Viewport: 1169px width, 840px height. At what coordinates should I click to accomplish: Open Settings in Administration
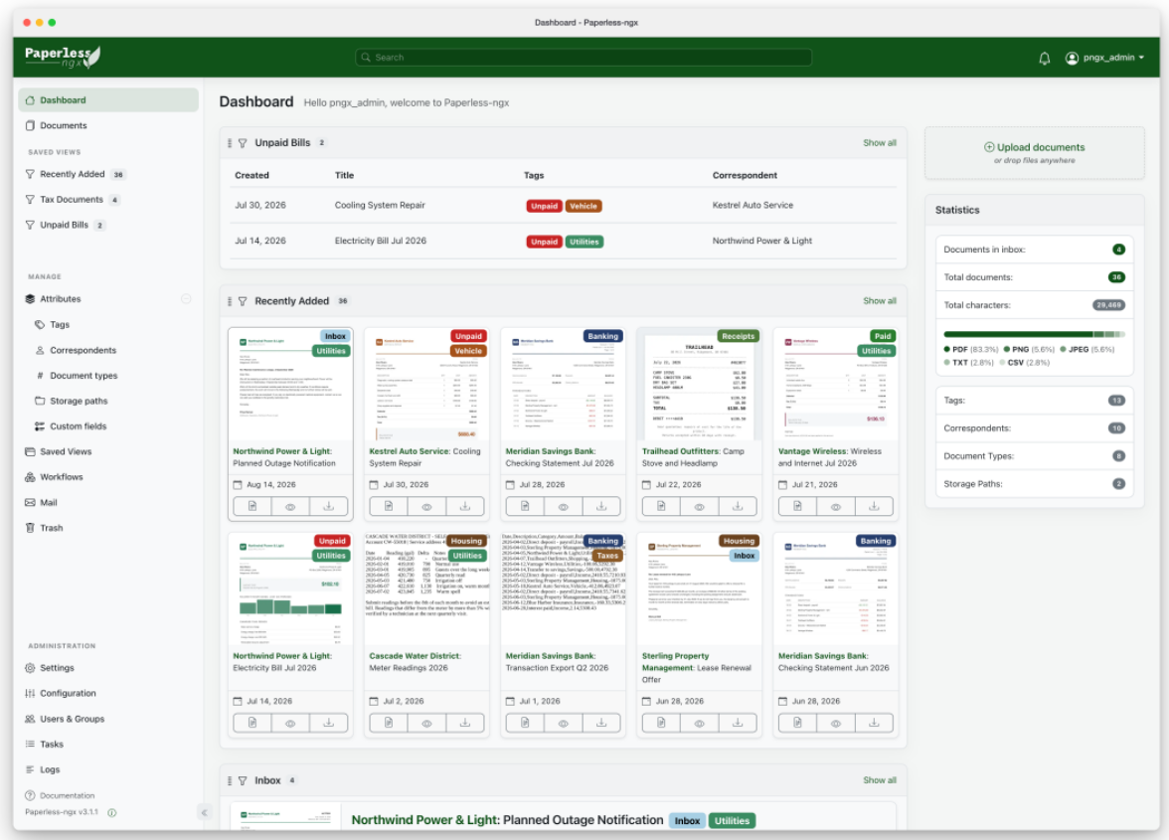[x=57, y=668]
